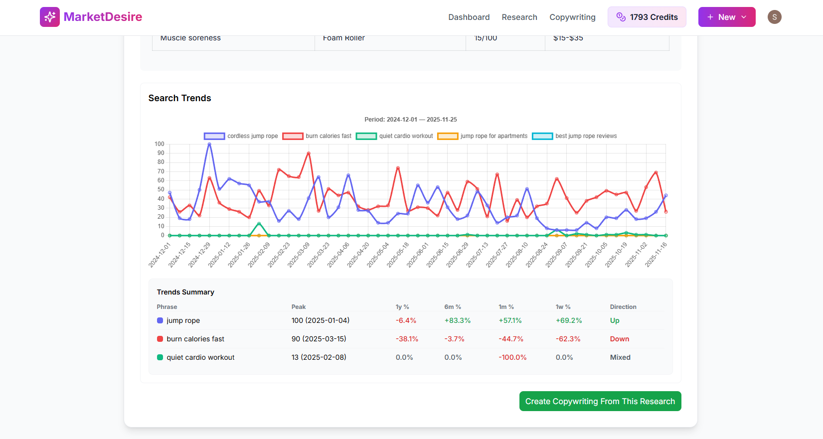
Task: Click the green quiet cardio workout dot
Action: [160, 358]
